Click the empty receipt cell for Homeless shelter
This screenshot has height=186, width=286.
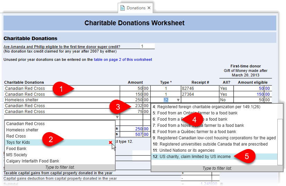point(200,100)
